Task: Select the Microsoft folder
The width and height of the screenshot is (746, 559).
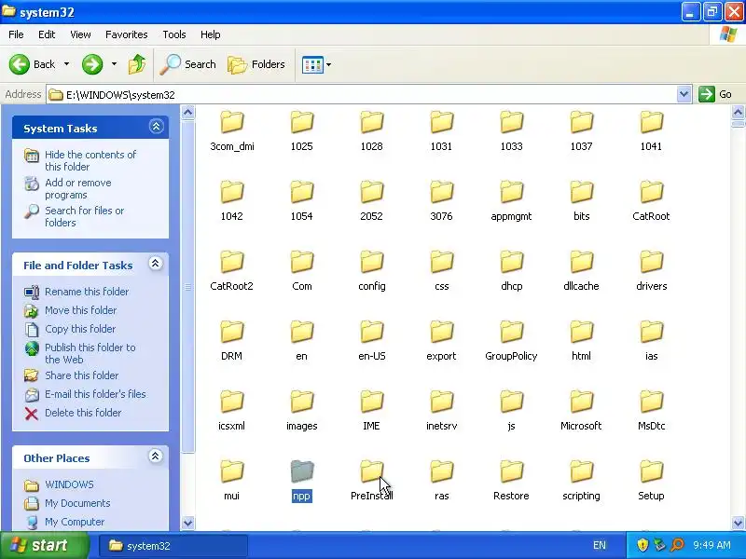Action: 581,411
